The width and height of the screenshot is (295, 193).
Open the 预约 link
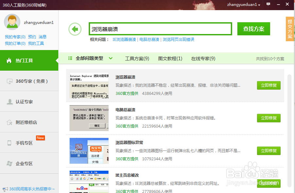pos(32,37)
